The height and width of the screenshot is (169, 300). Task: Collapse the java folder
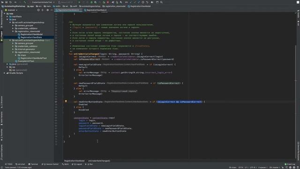[7, 20]
